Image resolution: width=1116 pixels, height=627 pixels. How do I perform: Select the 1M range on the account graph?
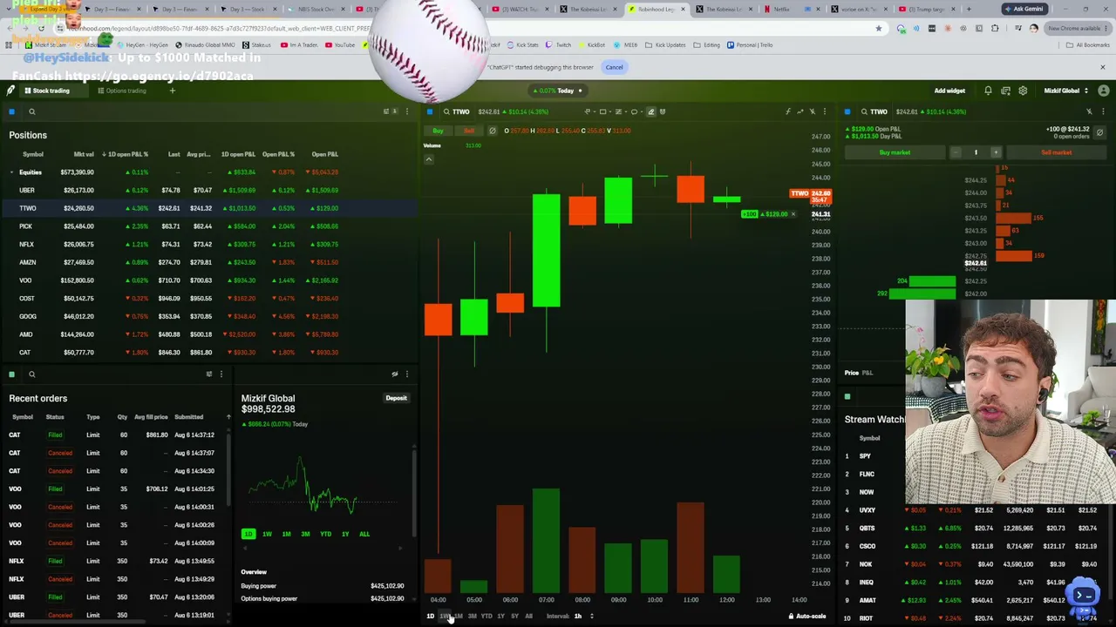tap(286, 534)
